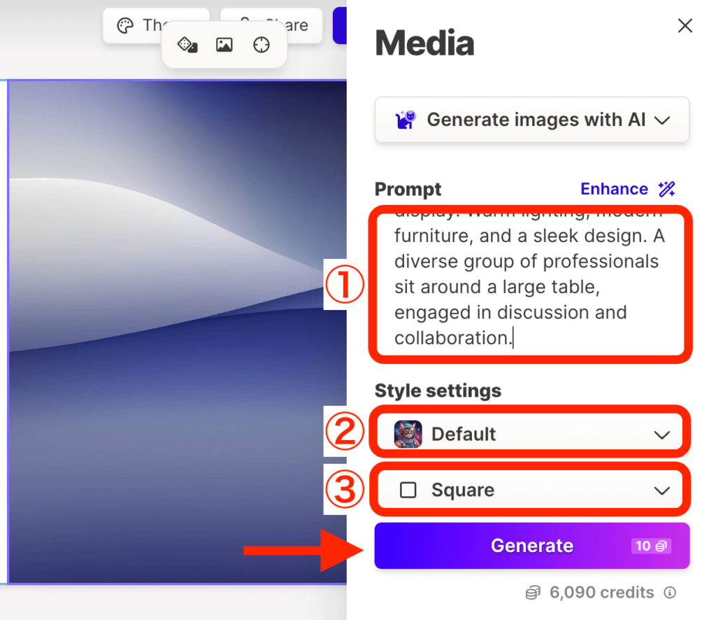Image resolution: width=716 pixels, height=620 pixels.
Task: Open the Square aspect ratio dropdown chevron
Action: (661, 491)
